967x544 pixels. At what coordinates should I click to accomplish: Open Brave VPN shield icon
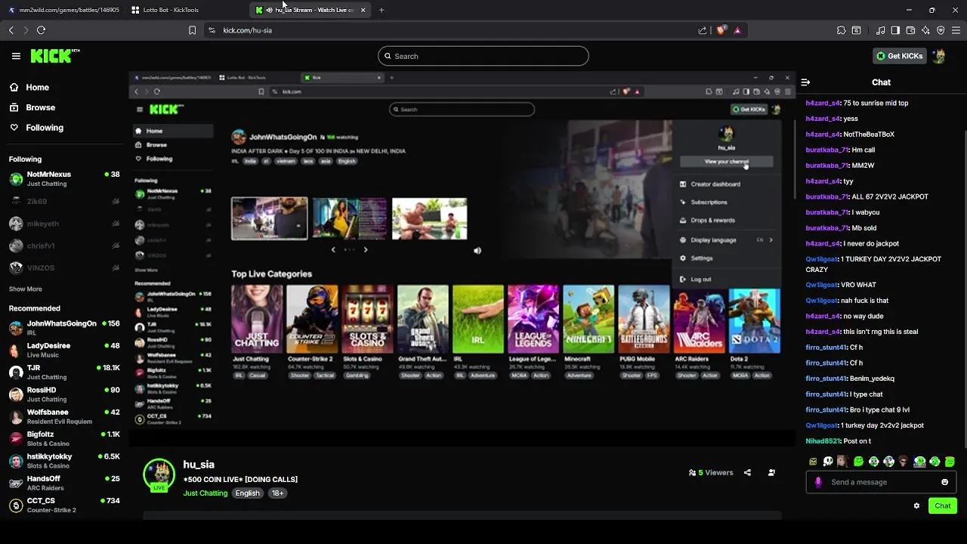point(941,30)
